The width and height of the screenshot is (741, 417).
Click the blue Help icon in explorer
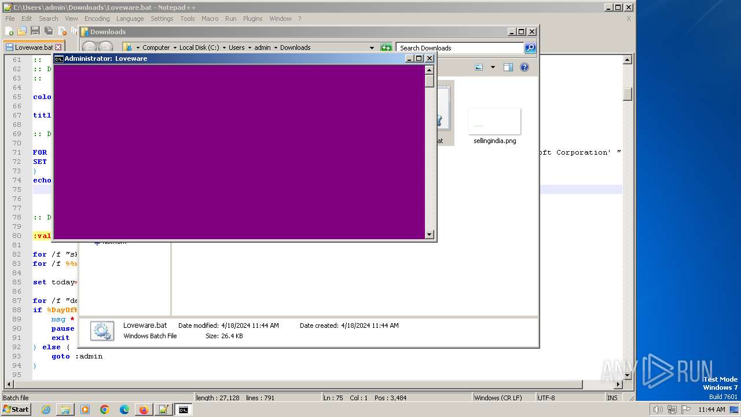(524, 67)
